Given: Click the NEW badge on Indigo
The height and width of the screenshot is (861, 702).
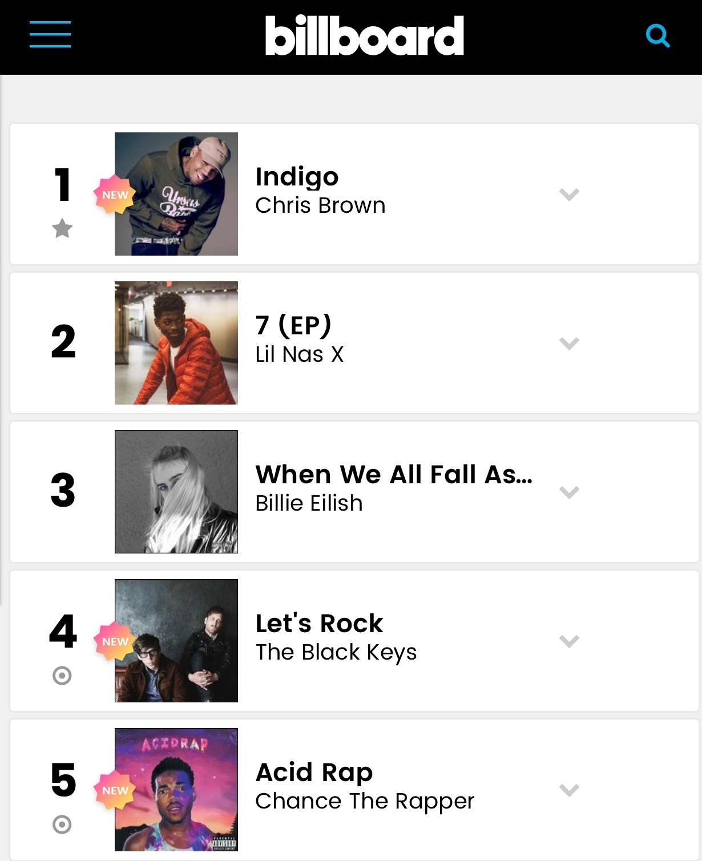Looking at the screenshot, I should pyautogui.click(x=115, y=195).
